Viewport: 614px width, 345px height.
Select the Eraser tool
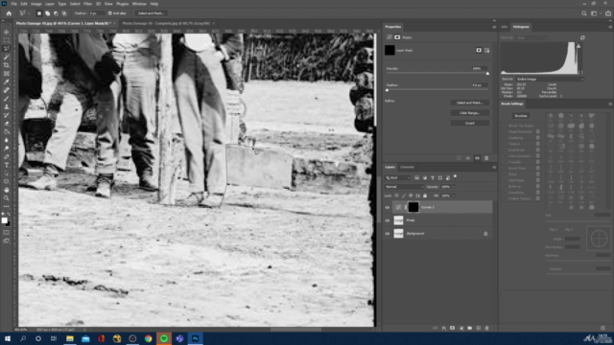7,124
